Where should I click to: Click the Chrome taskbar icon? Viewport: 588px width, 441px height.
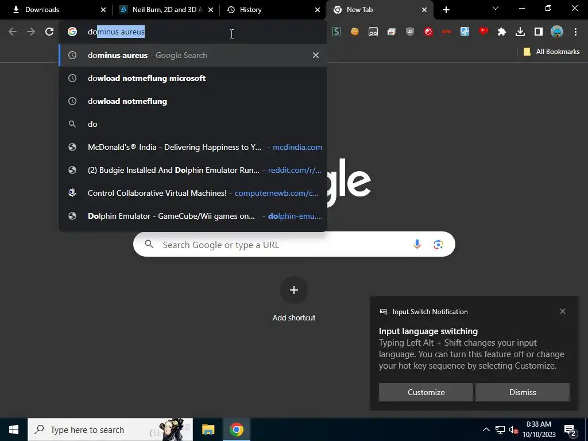236,430
